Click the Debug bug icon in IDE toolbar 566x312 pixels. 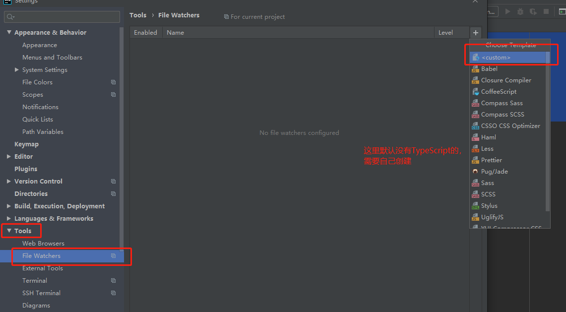click(520, 11)
